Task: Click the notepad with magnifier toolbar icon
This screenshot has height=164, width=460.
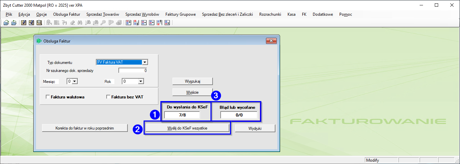Action: click(x=39, y=23)
